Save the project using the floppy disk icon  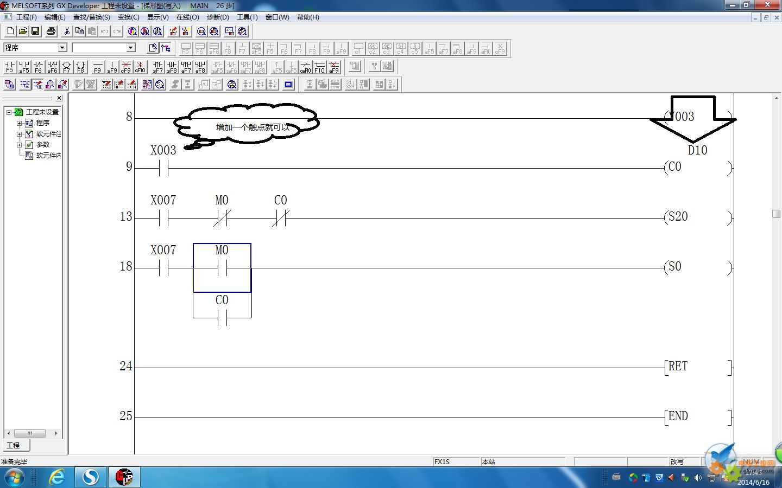pyautogui.click(x=35, y=31)
